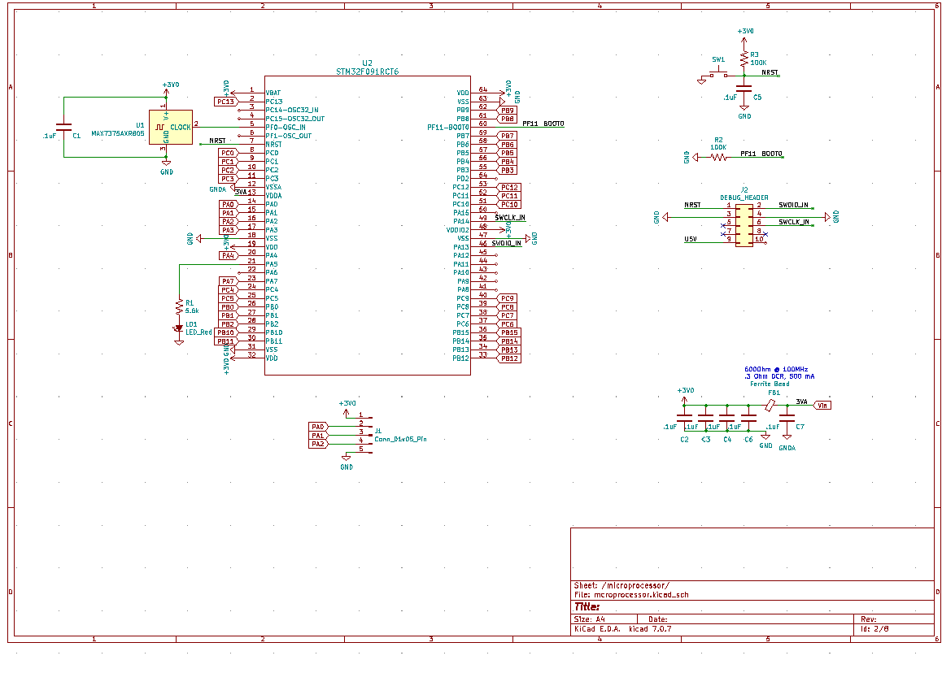
Task: Select the PB10 label flag at pin 29
Action: tap(226, 332)
